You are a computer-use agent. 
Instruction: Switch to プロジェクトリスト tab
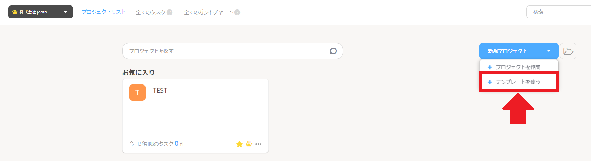(104, 12)
